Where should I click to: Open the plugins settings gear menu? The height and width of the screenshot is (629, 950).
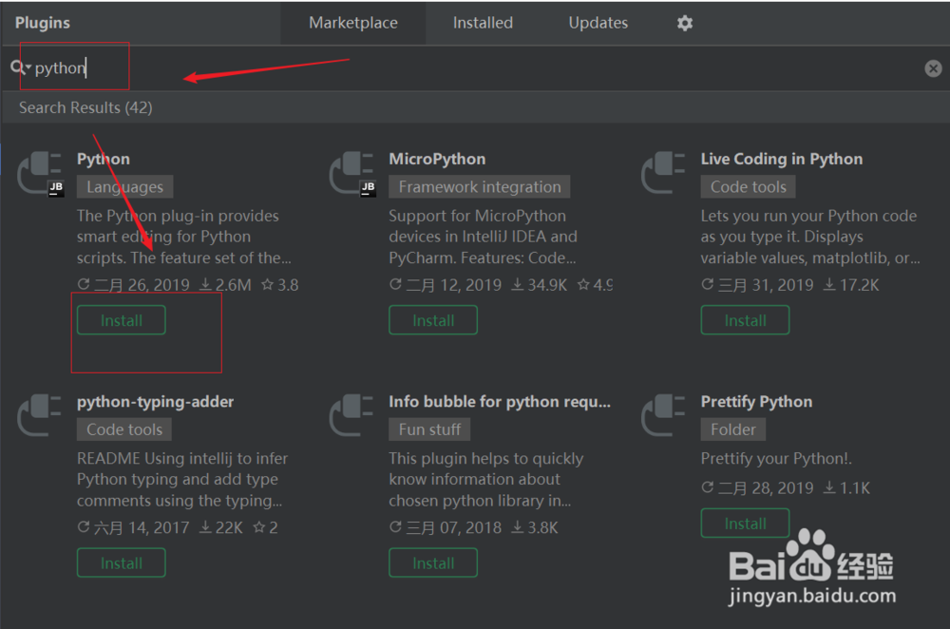(x=685, y=23)
